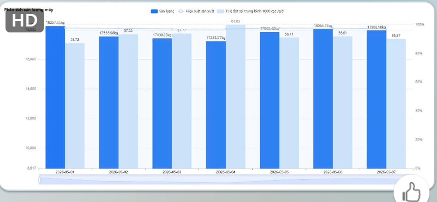Click the Phân tích sản lượng máy title
The height and width of the screenshot is (202, 437).
pyautogui.click(x=28, y=10)
